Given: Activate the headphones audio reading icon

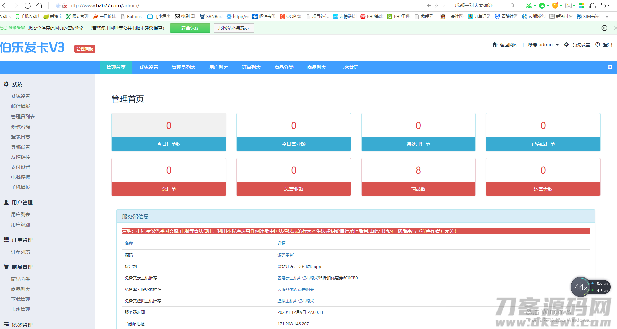Looking at the screenshot, I should (x=593, y=6).
